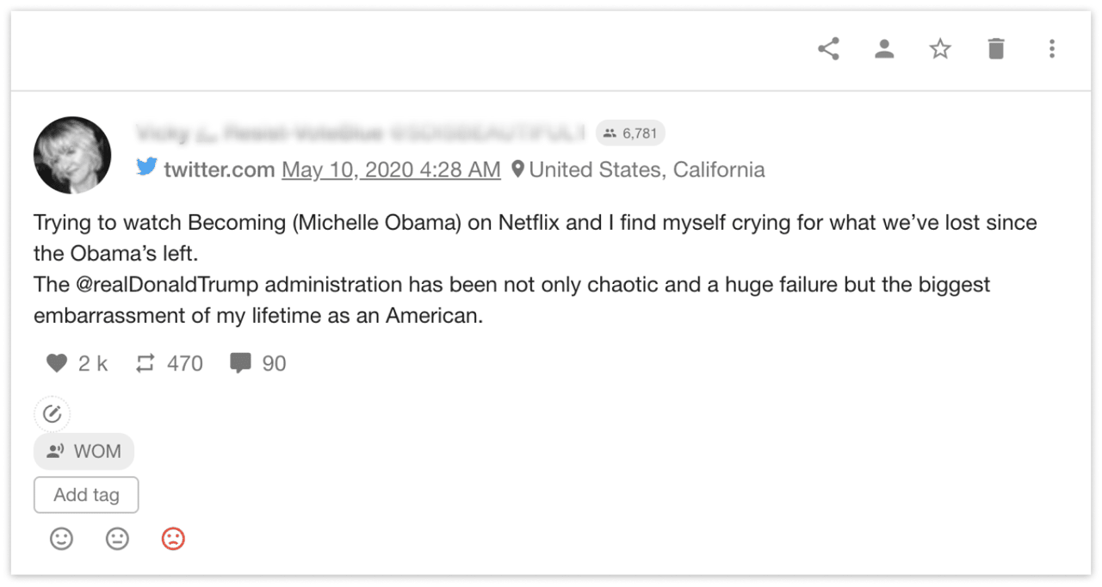Click the heart likes icon
The width and height of the screenshot is (1102, 587).
click(57, 364)
